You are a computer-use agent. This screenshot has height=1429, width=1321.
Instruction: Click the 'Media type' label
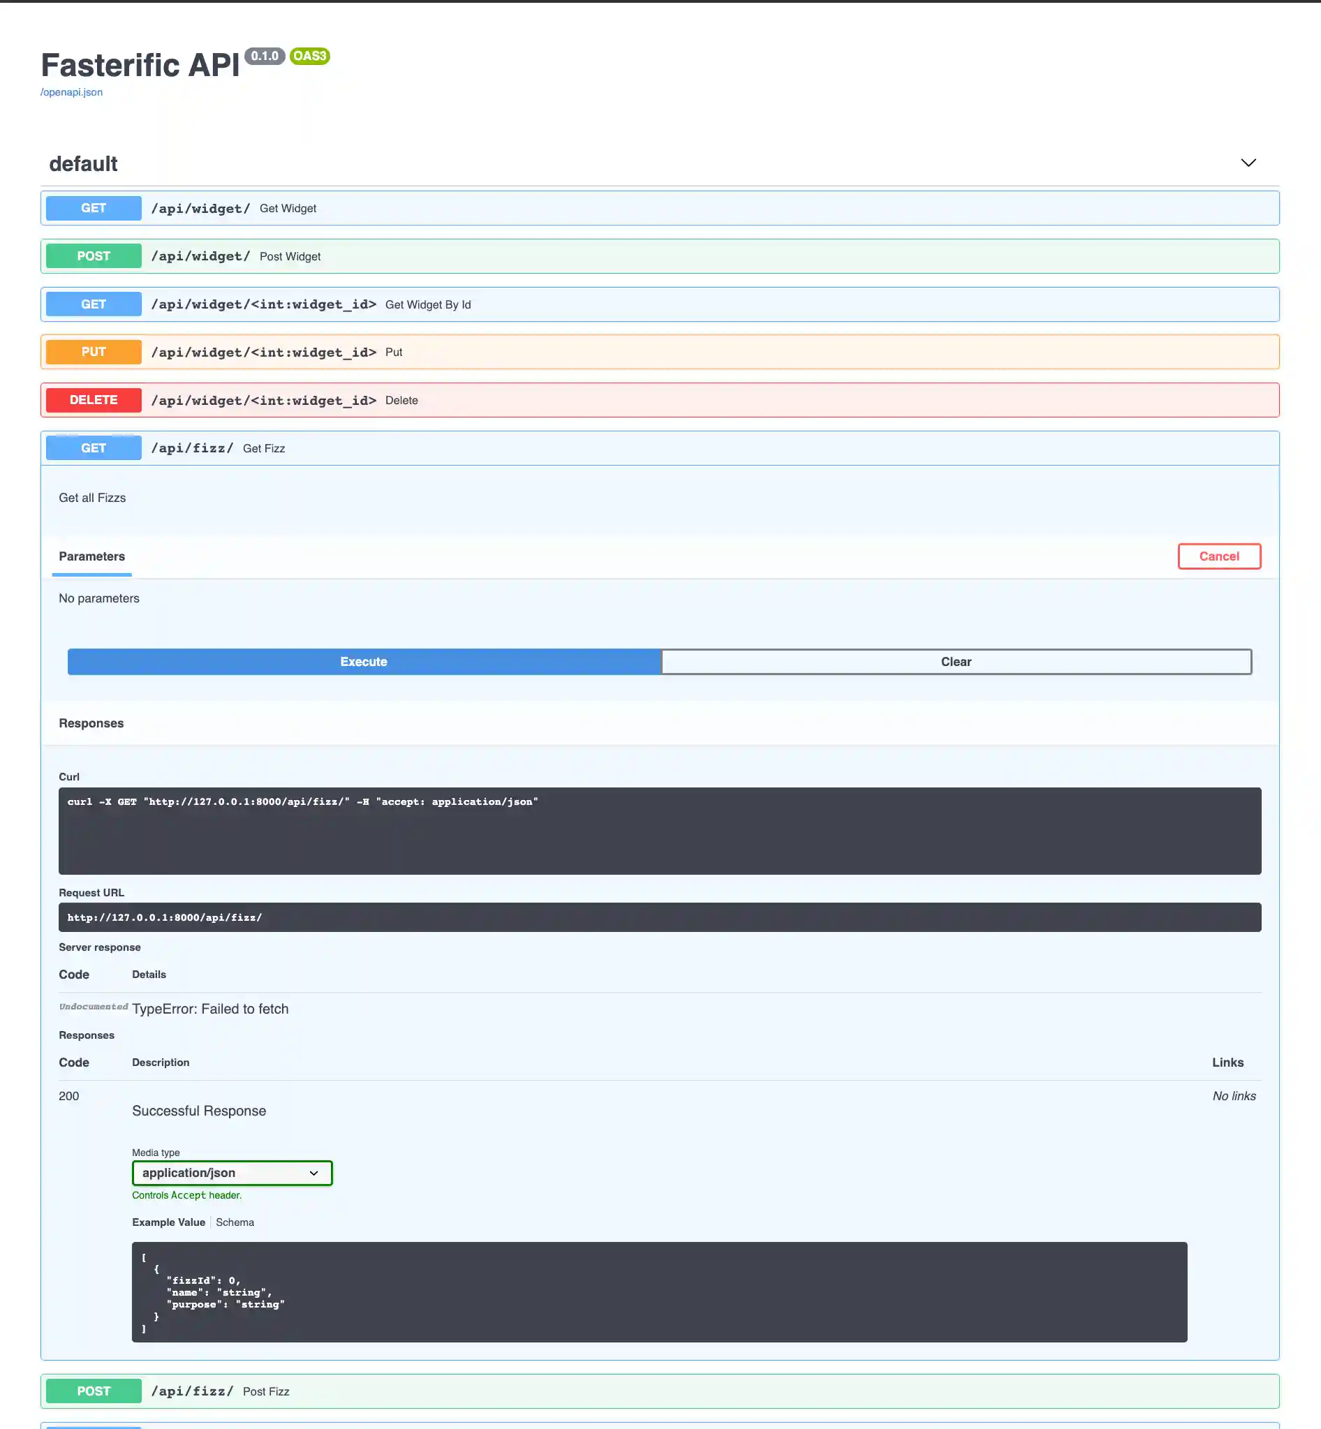[x=156, y=1153]
